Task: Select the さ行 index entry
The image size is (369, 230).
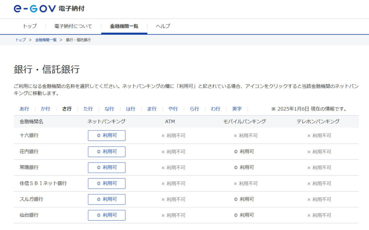Action: coord(67,109)
